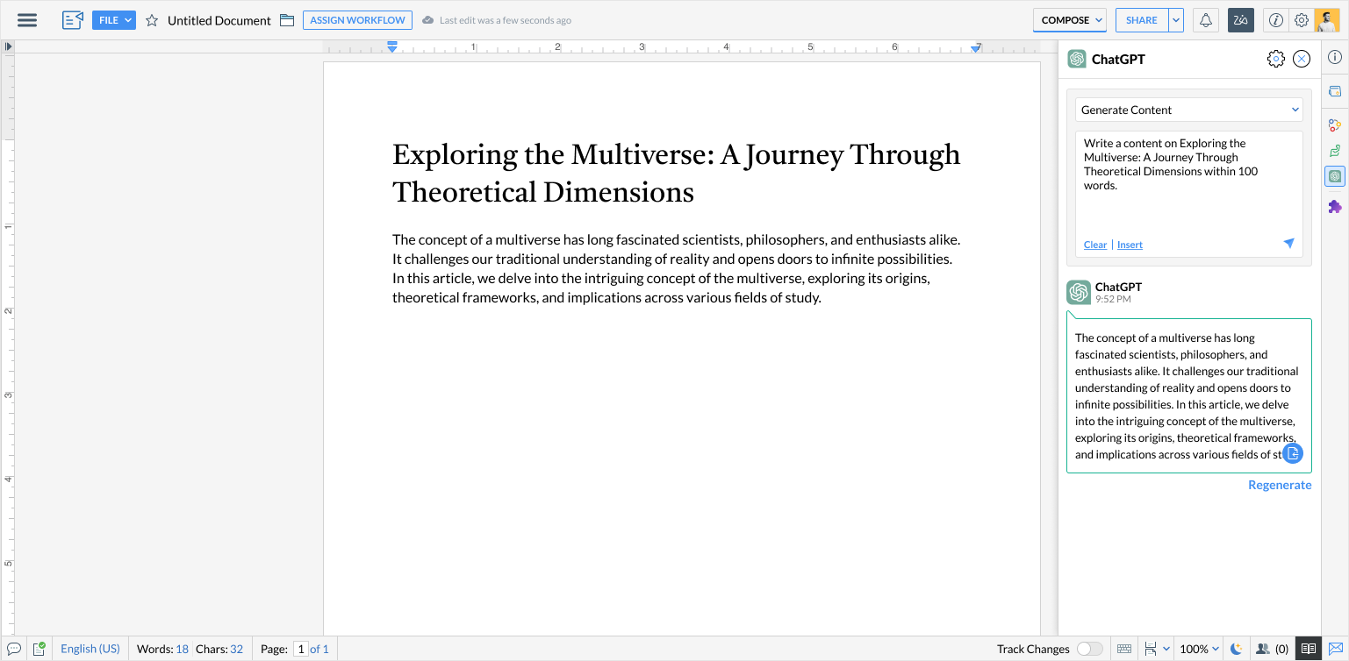Click the ASSIGN WORKFLOW button
Screen dimensions: 1349x661
tap(357, 20)
